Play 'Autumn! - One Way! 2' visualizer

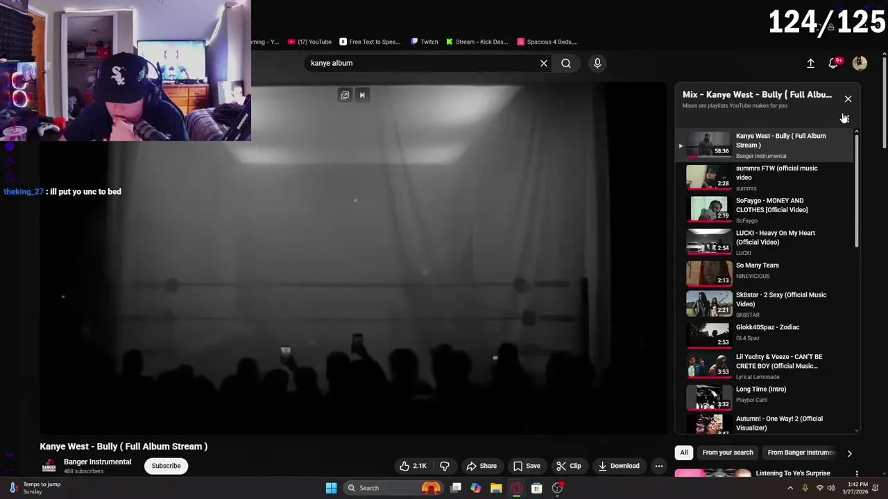[x=766, y=423]
